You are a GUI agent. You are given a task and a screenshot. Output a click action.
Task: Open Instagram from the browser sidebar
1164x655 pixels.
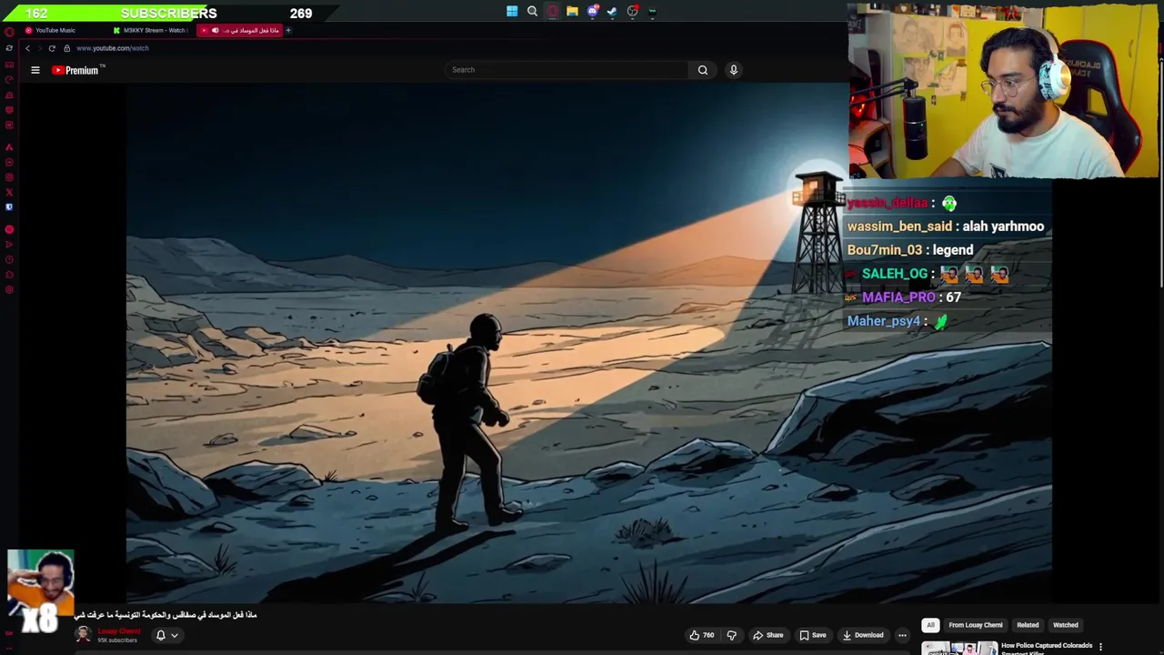(x=9, y=177)
